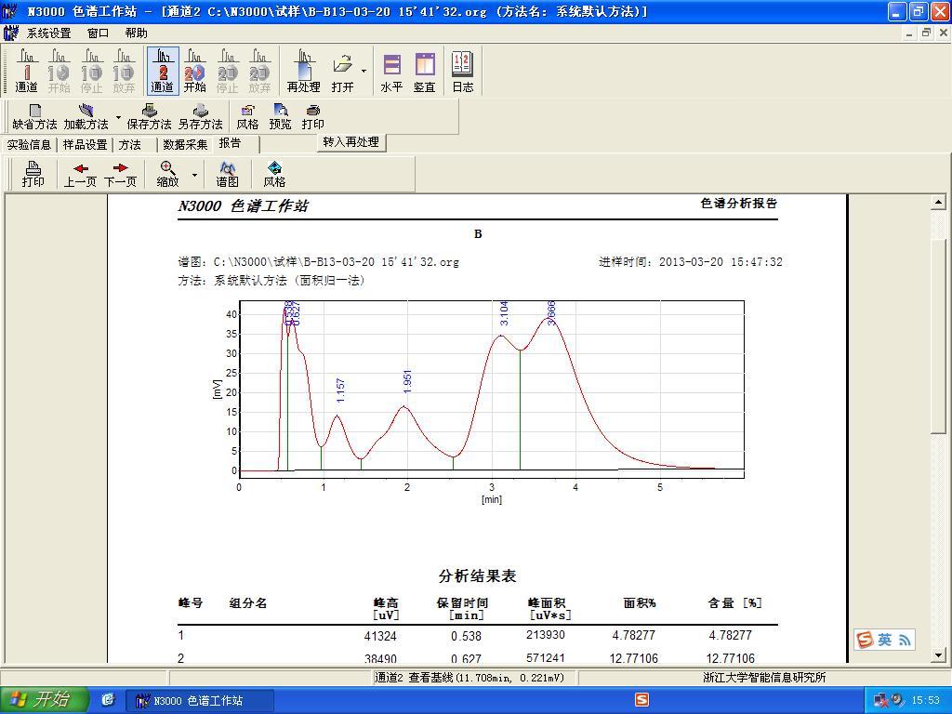Switch to 样品设置 tab
The image size is (952, 714).
pos(85,144)
